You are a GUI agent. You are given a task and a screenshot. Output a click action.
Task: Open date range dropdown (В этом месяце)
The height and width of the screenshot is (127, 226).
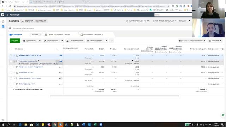(172, 21)
